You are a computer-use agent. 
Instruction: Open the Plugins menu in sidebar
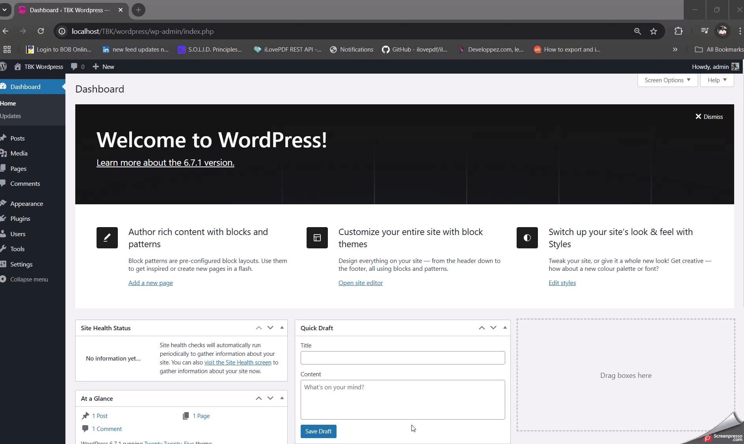[x=20, y=219]
